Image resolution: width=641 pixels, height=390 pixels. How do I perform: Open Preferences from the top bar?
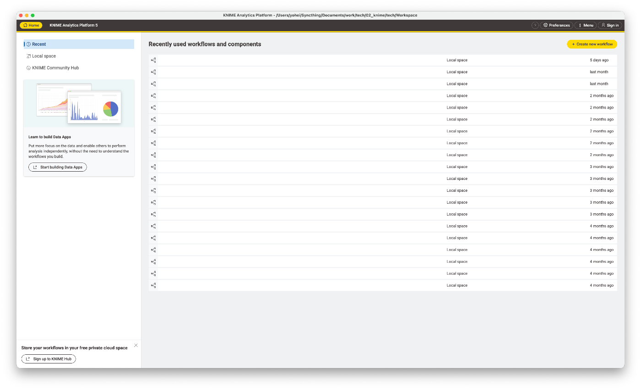tap(556, 25)
